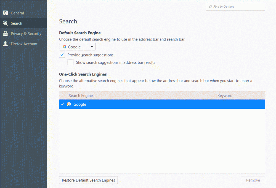Click the arrow on the default engine dropdown

click(x=92, y=47)
